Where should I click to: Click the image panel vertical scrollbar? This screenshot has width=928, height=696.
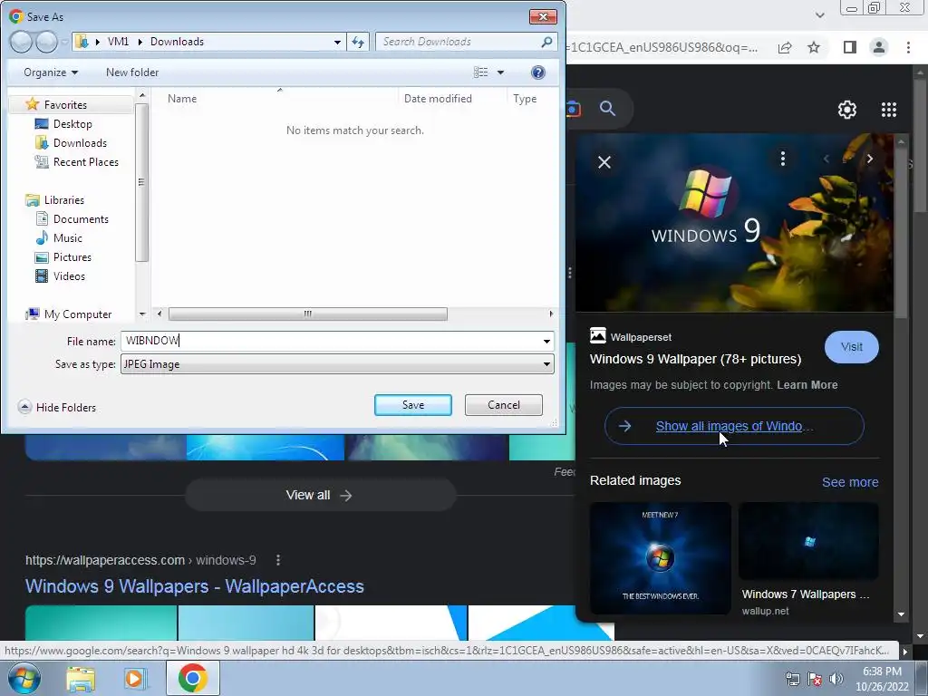pyautogui.click(x=901, y=234)
